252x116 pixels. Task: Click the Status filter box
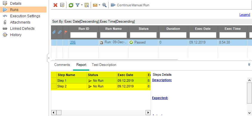(x=143, y=35)
